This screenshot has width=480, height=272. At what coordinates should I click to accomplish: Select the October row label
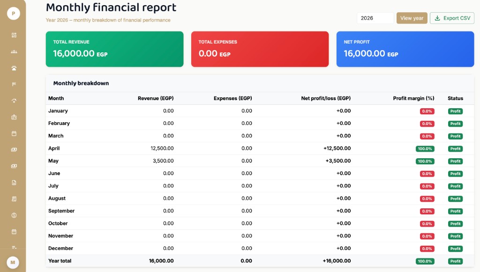tap(58, 223)
